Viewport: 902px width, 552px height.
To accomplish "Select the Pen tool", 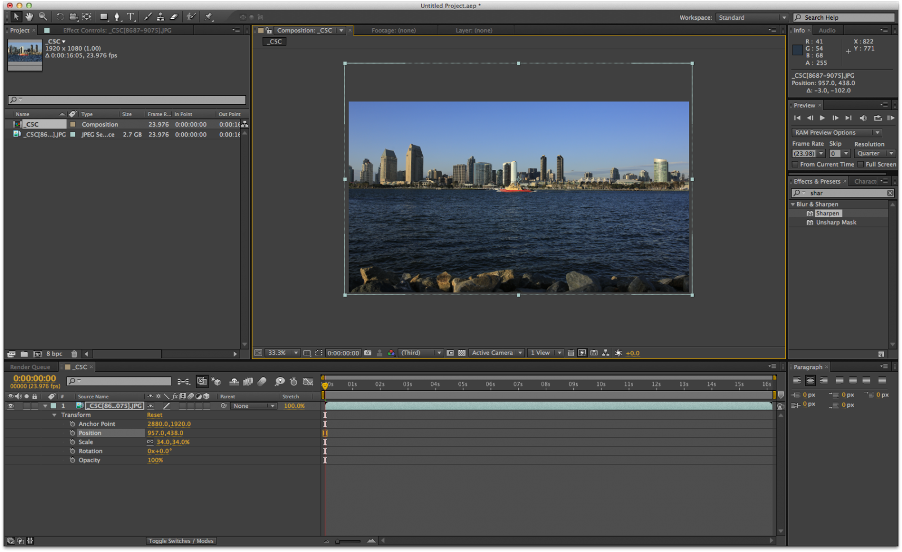I will (x=118, y=17).
